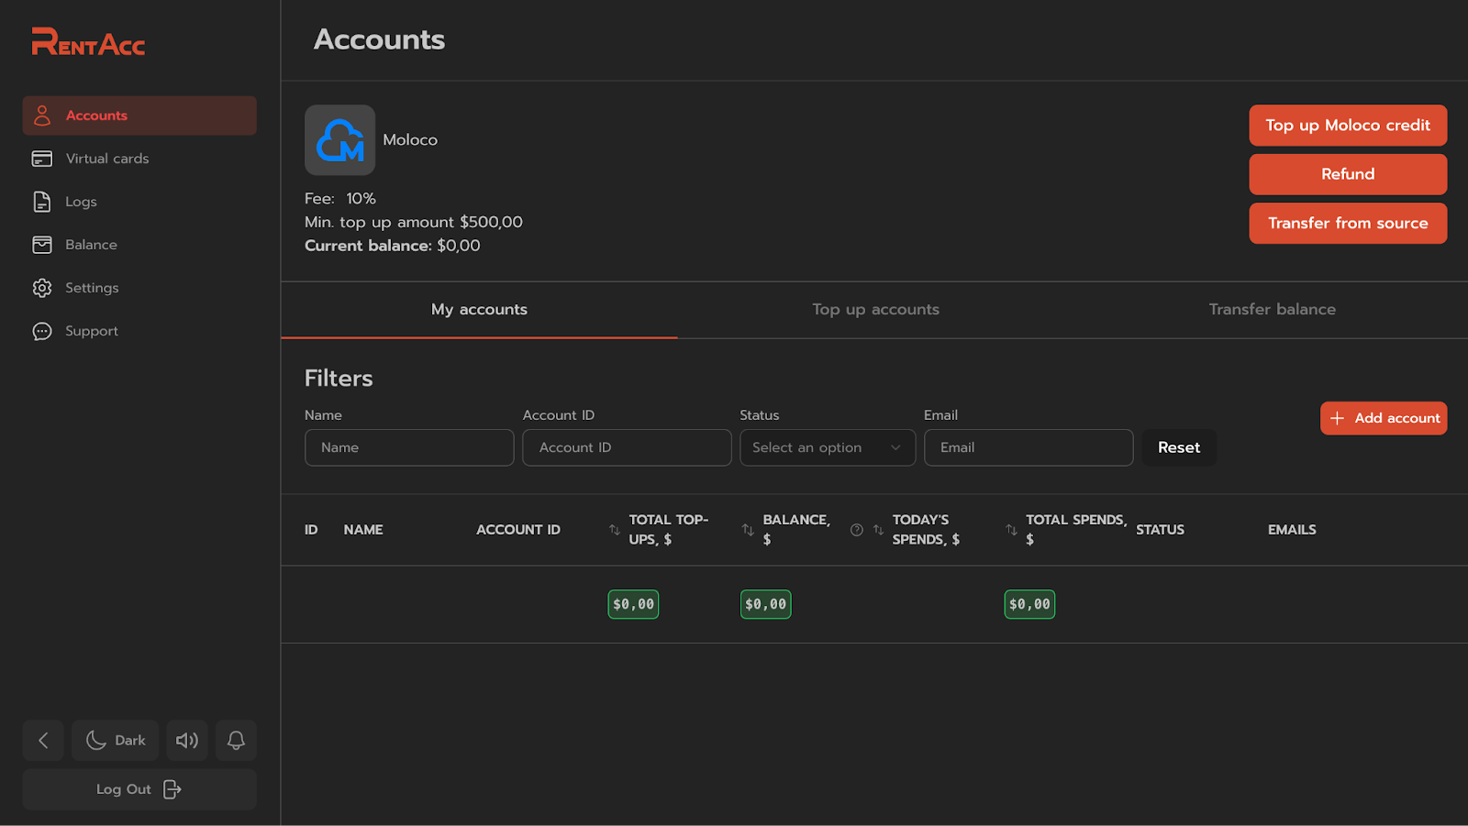Click the Log Out button
This screenshot has height=826, width=1468.
139,789
